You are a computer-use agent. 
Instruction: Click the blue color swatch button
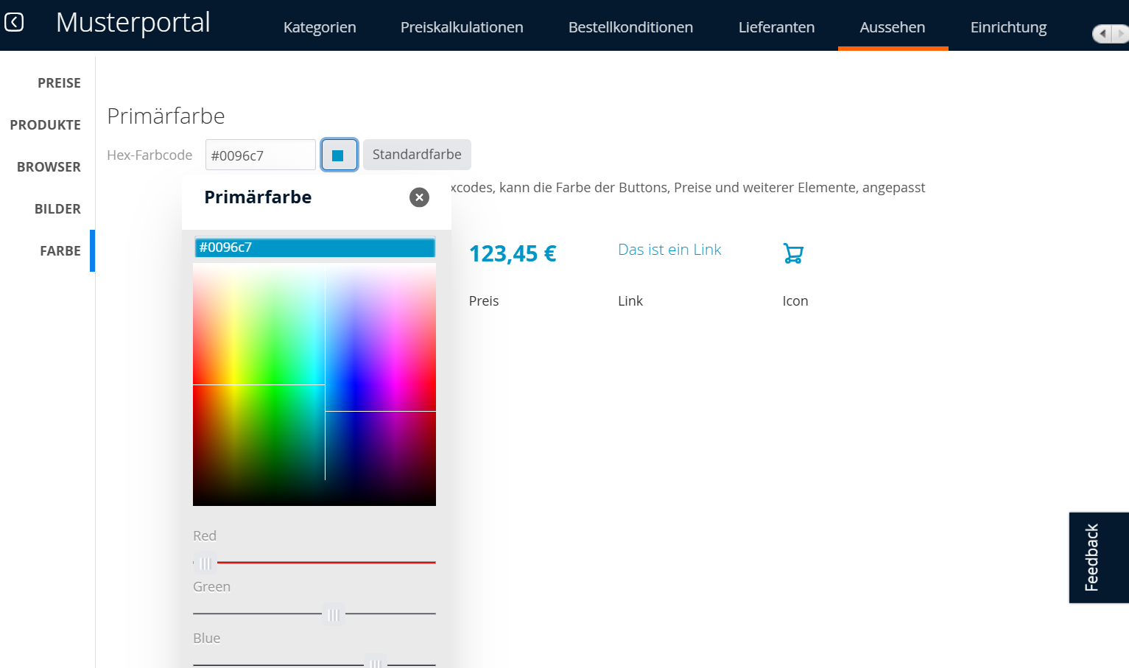click(x=339, y=155)
